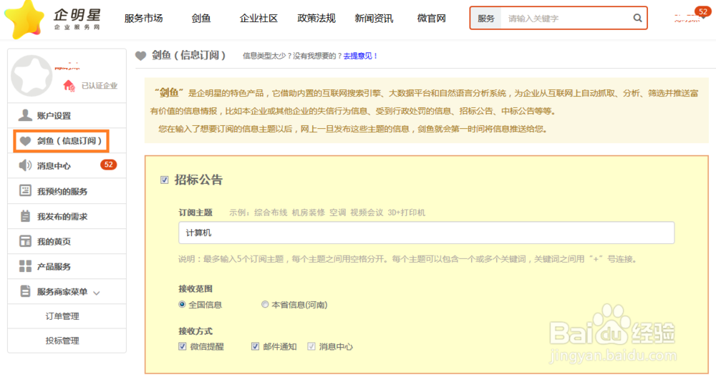Click the clipboard icon beside 我发布的需求
Screen dimensions: 716x380
pos(25,216)
